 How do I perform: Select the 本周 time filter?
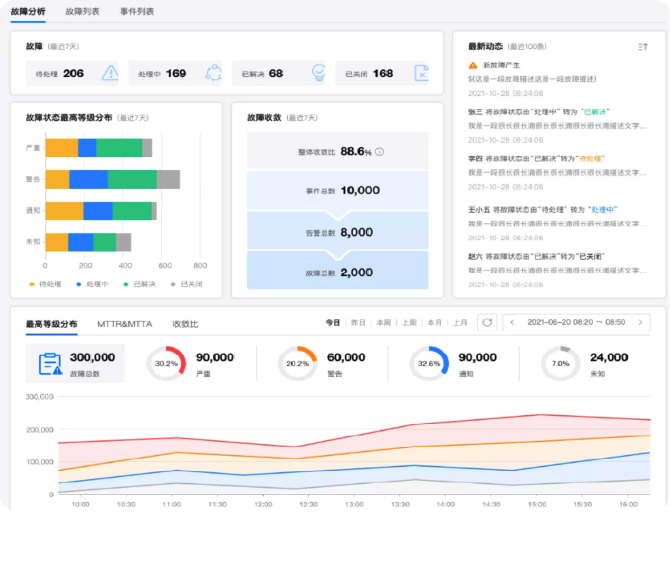(385, 323)
